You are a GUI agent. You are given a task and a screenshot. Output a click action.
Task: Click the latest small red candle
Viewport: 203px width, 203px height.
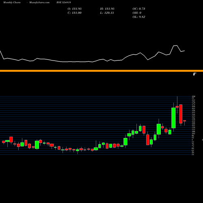[x=184, y=121]
